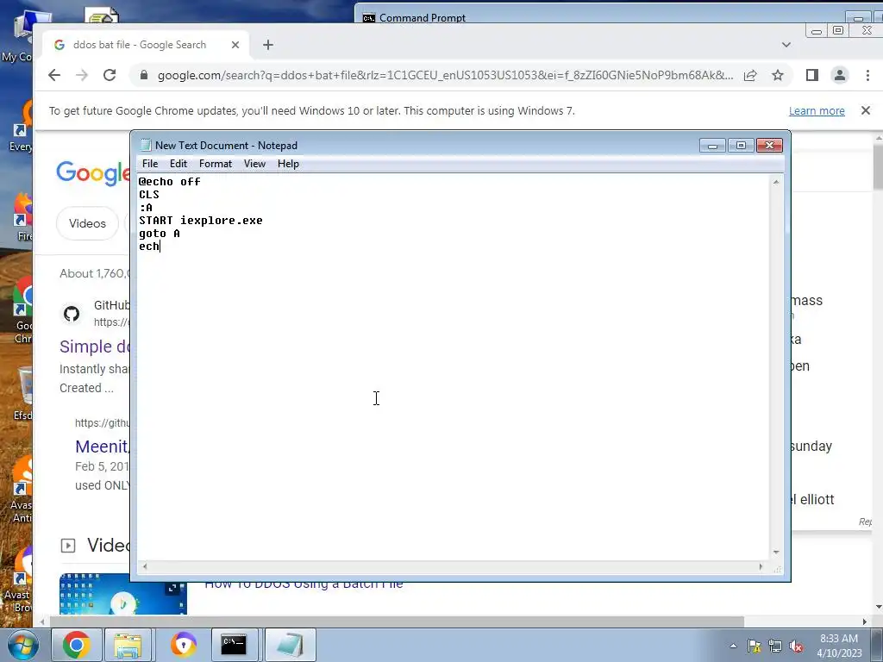883x662 pixels.
Task: Open the Notepad View menu
Action: (254, 164)
